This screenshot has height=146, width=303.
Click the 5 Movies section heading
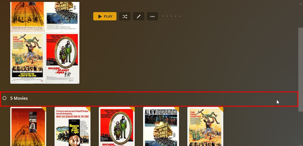[x=19, y=98]
